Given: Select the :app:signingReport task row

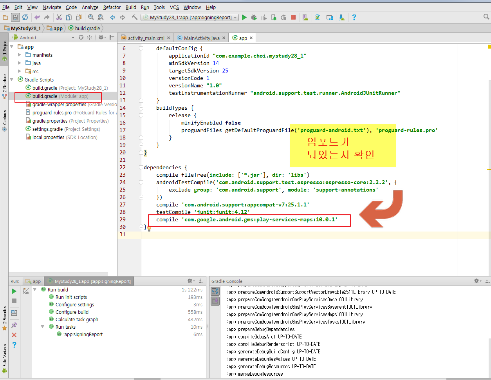Looking at the screenshot, I should (83, 334).
